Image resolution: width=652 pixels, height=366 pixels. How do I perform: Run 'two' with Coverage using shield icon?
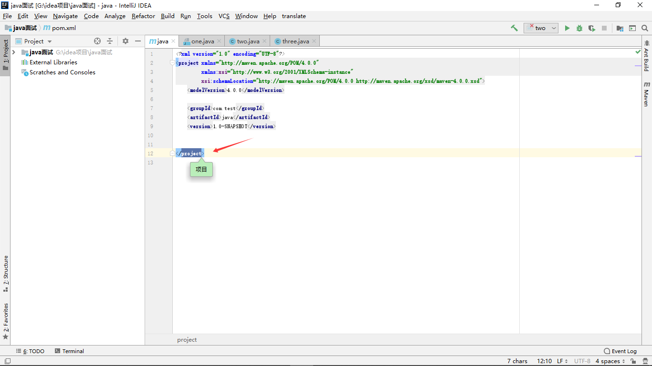(x=591, y=28)
